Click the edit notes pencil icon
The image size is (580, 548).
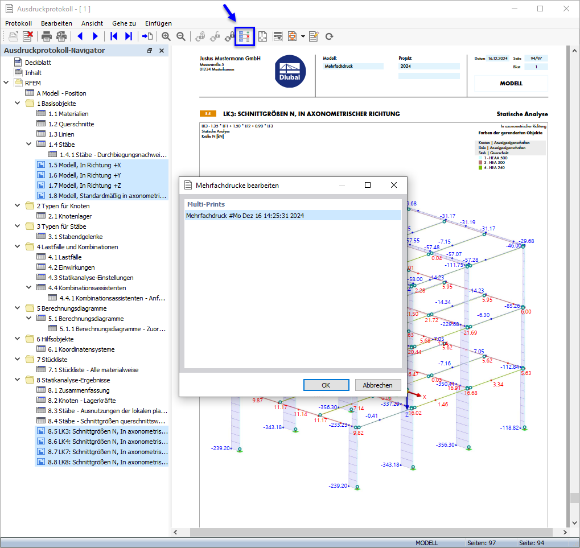coord(314,36)
